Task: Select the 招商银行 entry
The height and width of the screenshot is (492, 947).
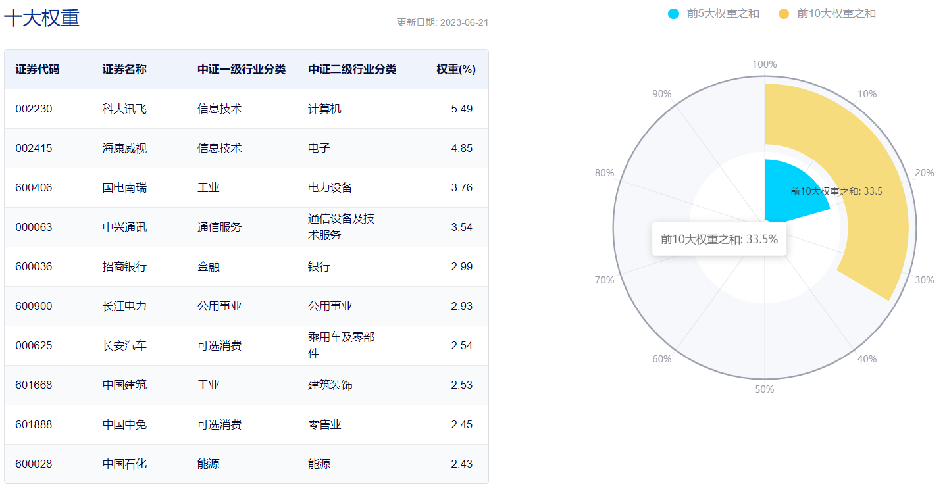Action: coord(124,267)
